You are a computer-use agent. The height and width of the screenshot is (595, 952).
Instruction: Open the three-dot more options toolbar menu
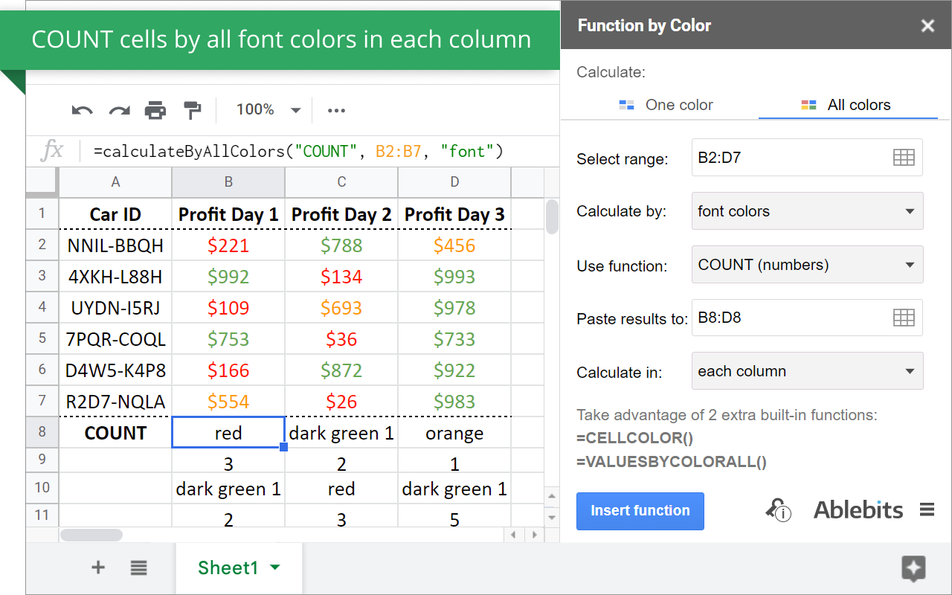tap(336, 110)
